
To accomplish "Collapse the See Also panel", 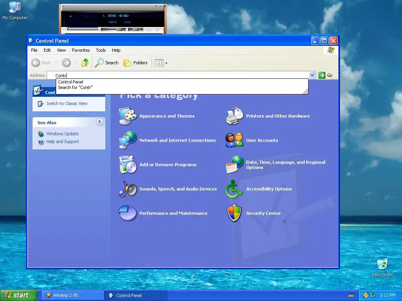I will (x=99, y=122).
